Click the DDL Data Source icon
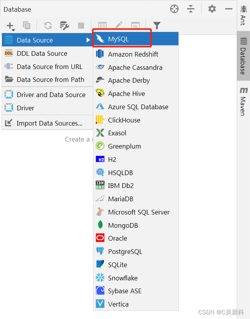The image size is (250, 319). 9,53
